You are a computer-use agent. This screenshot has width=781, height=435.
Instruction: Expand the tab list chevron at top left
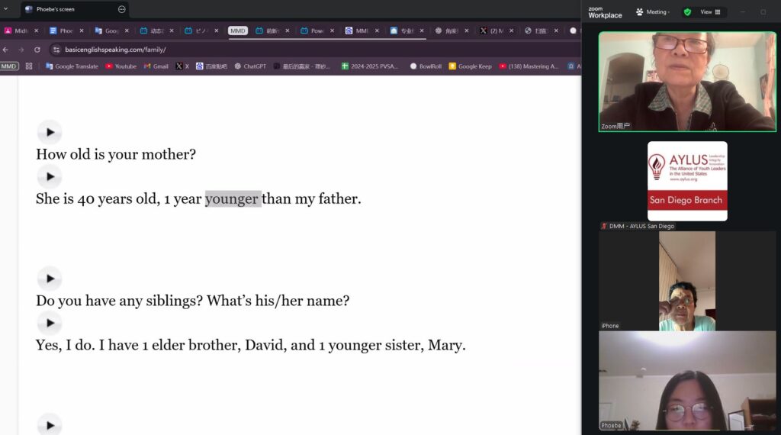click(x=6, y=9)
